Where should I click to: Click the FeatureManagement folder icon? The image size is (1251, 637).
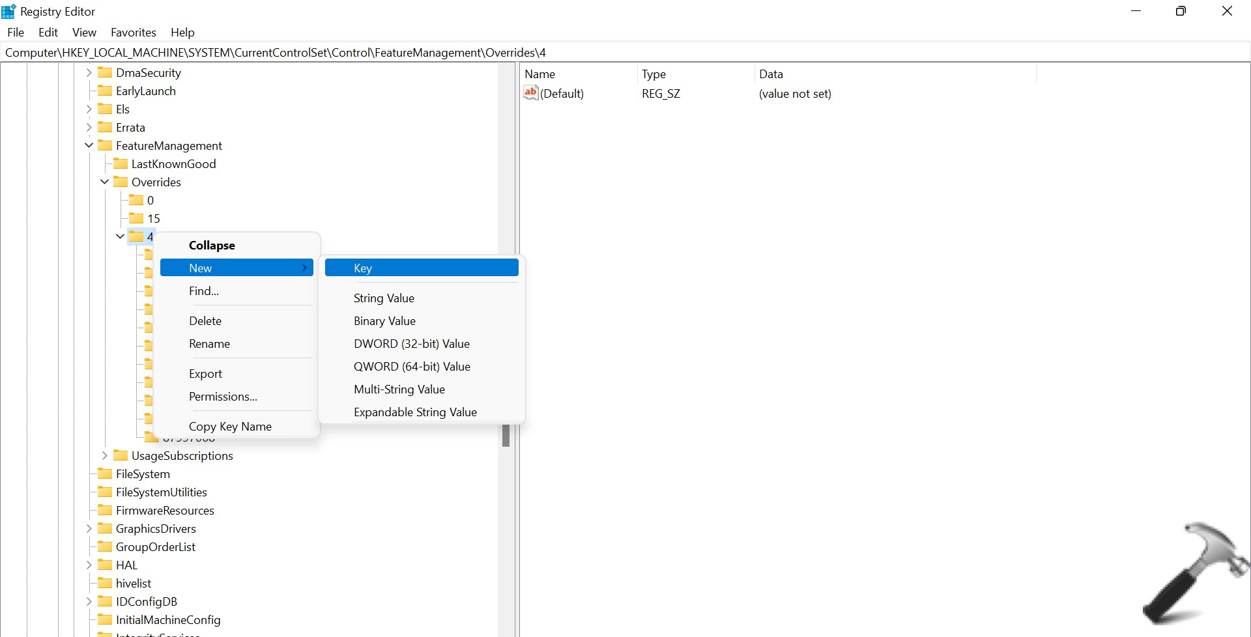coord(105,145)
